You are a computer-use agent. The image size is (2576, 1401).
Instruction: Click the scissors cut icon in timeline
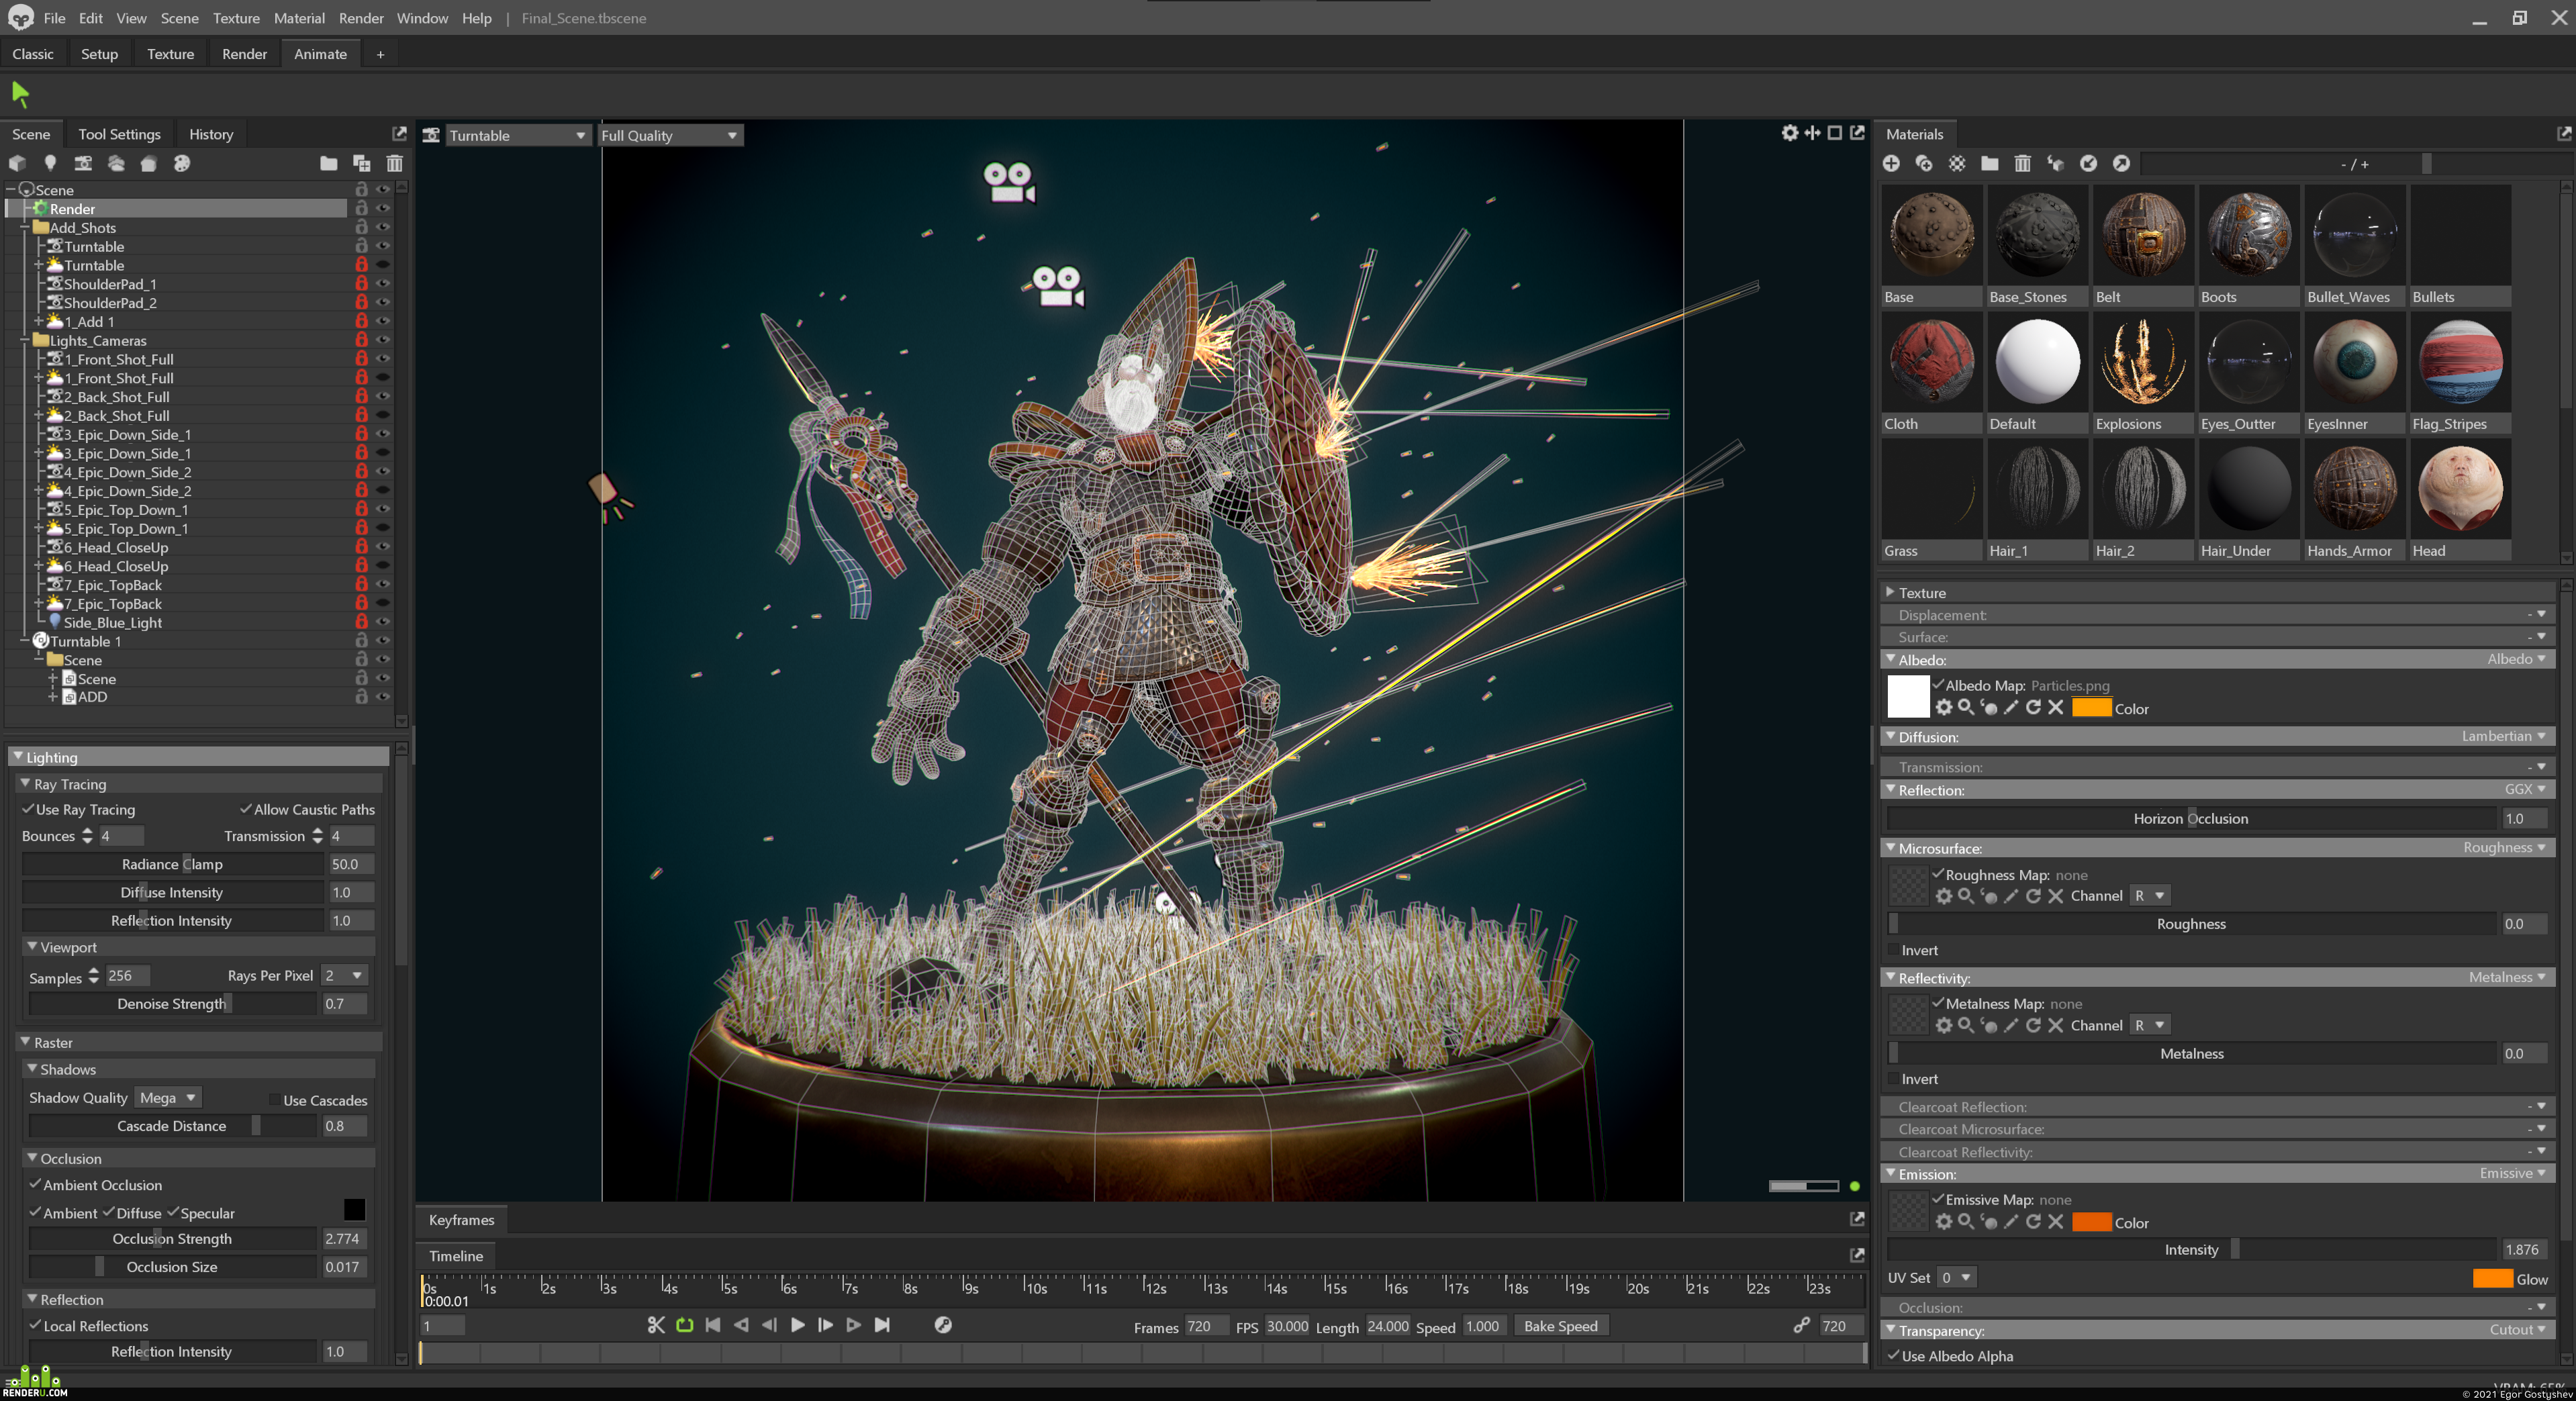(x=656, y=1325)
